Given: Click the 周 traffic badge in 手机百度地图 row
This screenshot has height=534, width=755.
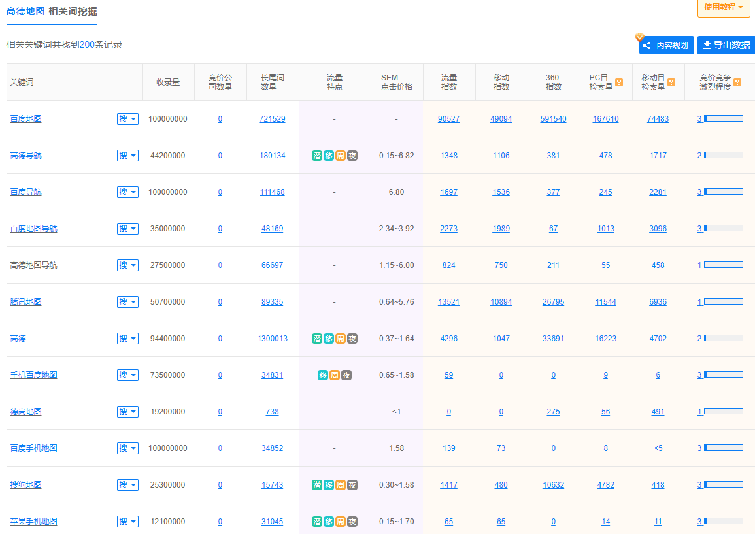Looking at the screenshot, I should pyautogui.click(x=335, y=375).
